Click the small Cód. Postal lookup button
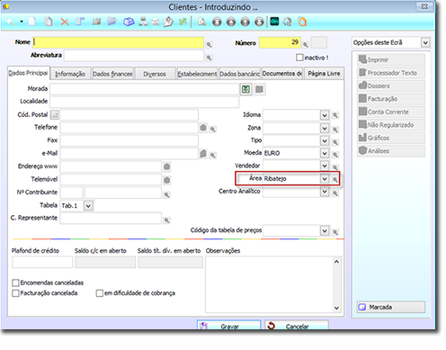Image resolution: width=446 pixels, height=350 pixels. tap(54, 115)
